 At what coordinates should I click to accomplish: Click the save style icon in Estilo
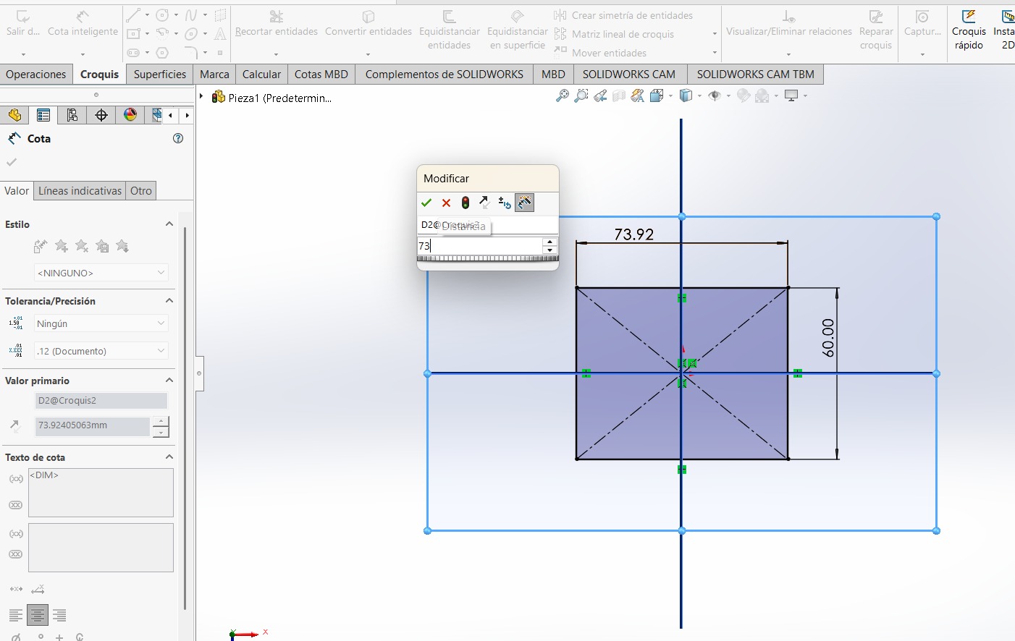tap(102, 247)
